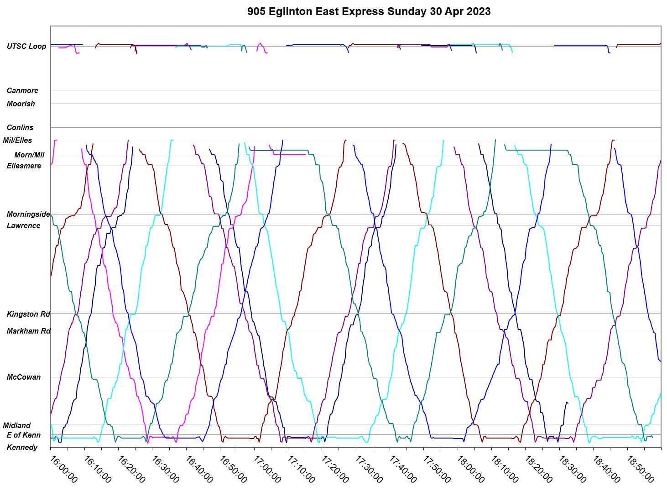Viewport: 667px width, 491px height.
Task: Click the Canmore stop label
Action: (x=22, y=91)
